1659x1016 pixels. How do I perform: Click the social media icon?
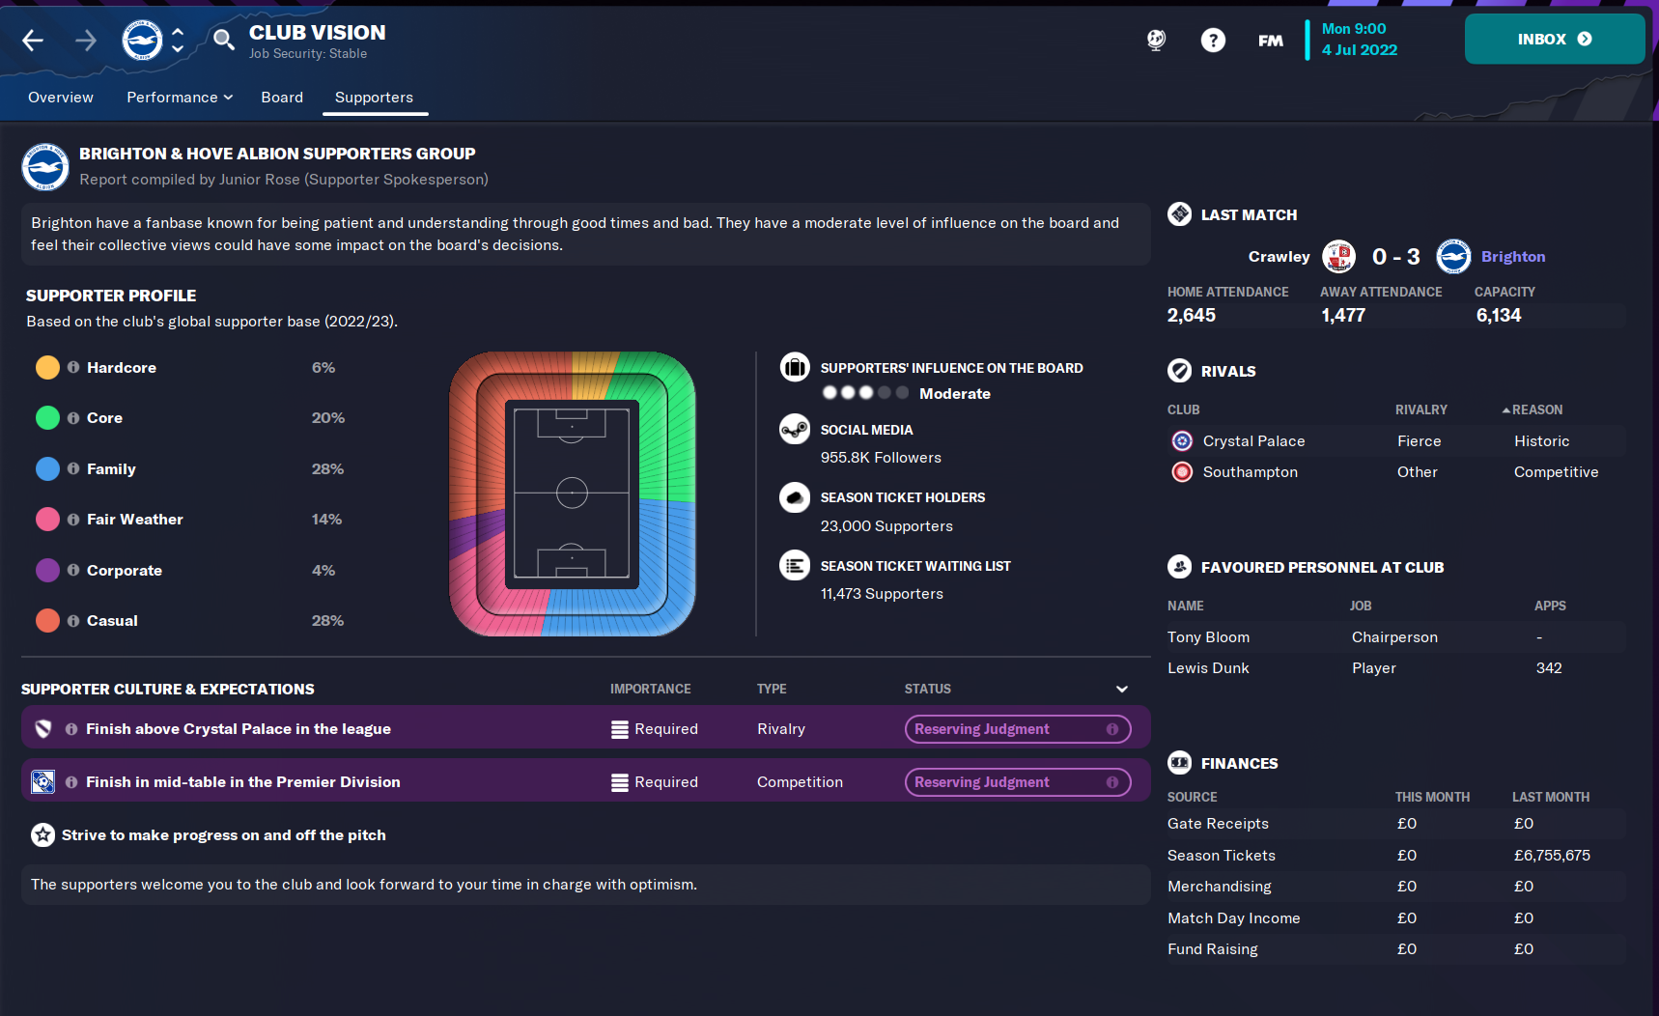click(795, 429)
